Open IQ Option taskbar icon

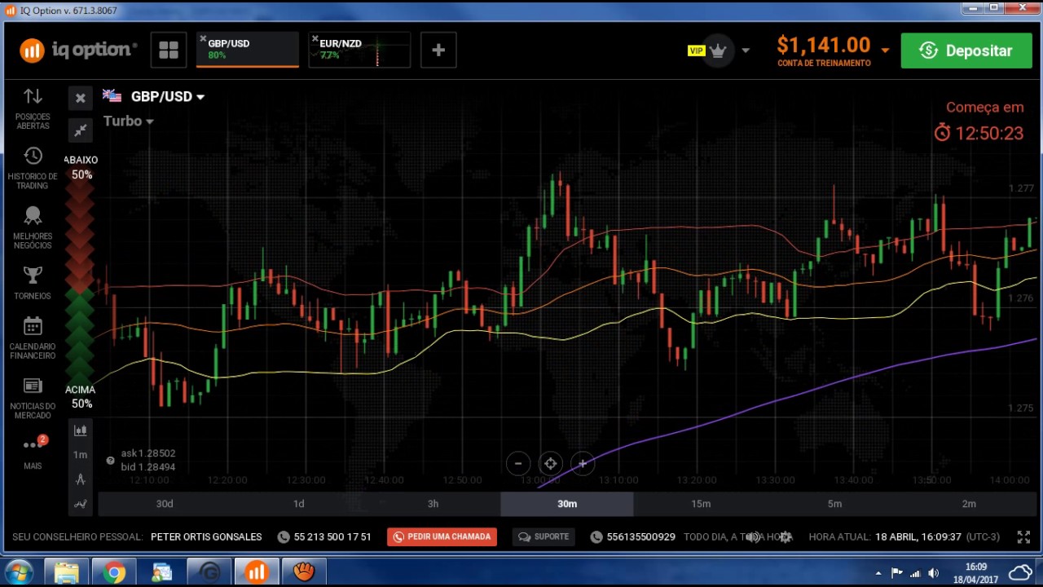(256, 572)
